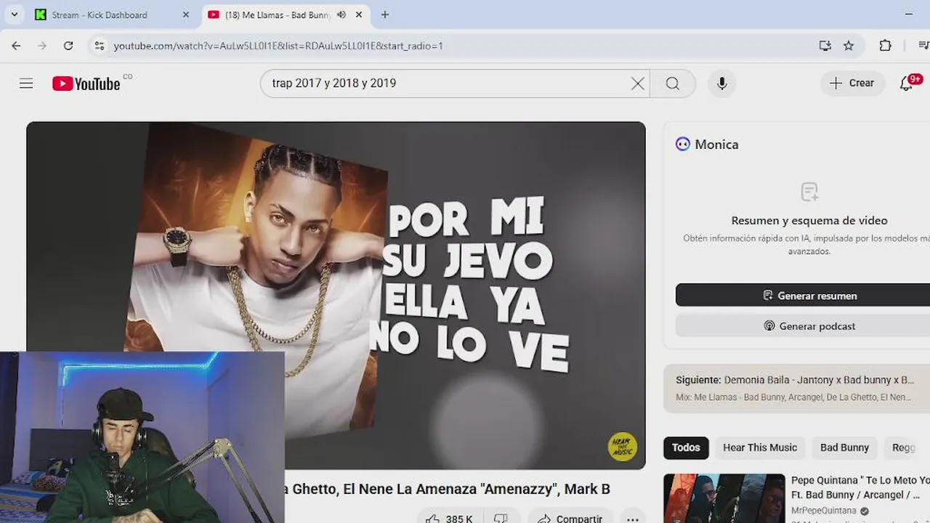
Task: Close the Me Llamas YouTube tab
Action: pos(359,15)
